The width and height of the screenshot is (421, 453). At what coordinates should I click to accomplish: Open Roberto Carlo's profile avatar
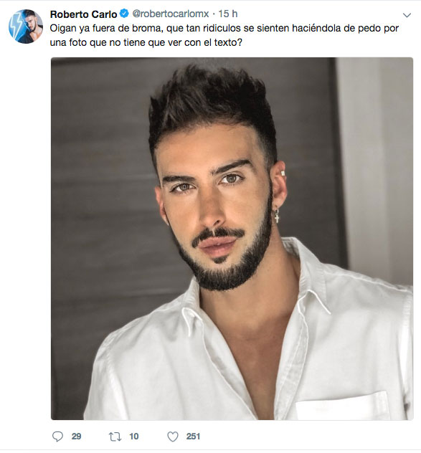(25, 27)
